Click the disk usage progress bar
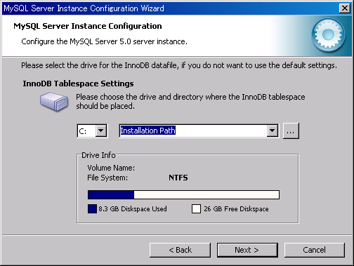 point(183,194)
